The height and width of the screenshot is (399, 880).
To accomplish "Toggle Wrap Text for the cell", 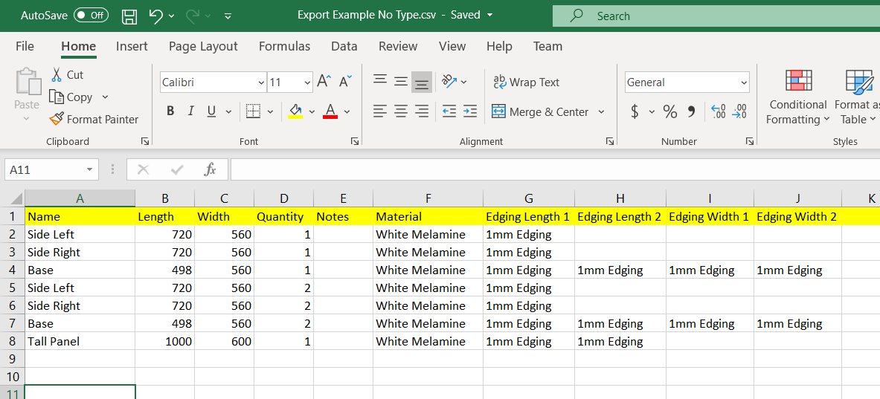I will pos(526,82).
